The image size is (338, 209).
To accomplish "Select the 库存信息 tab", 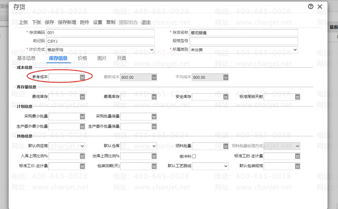I will pyautogui.click(x=58, y=58).
